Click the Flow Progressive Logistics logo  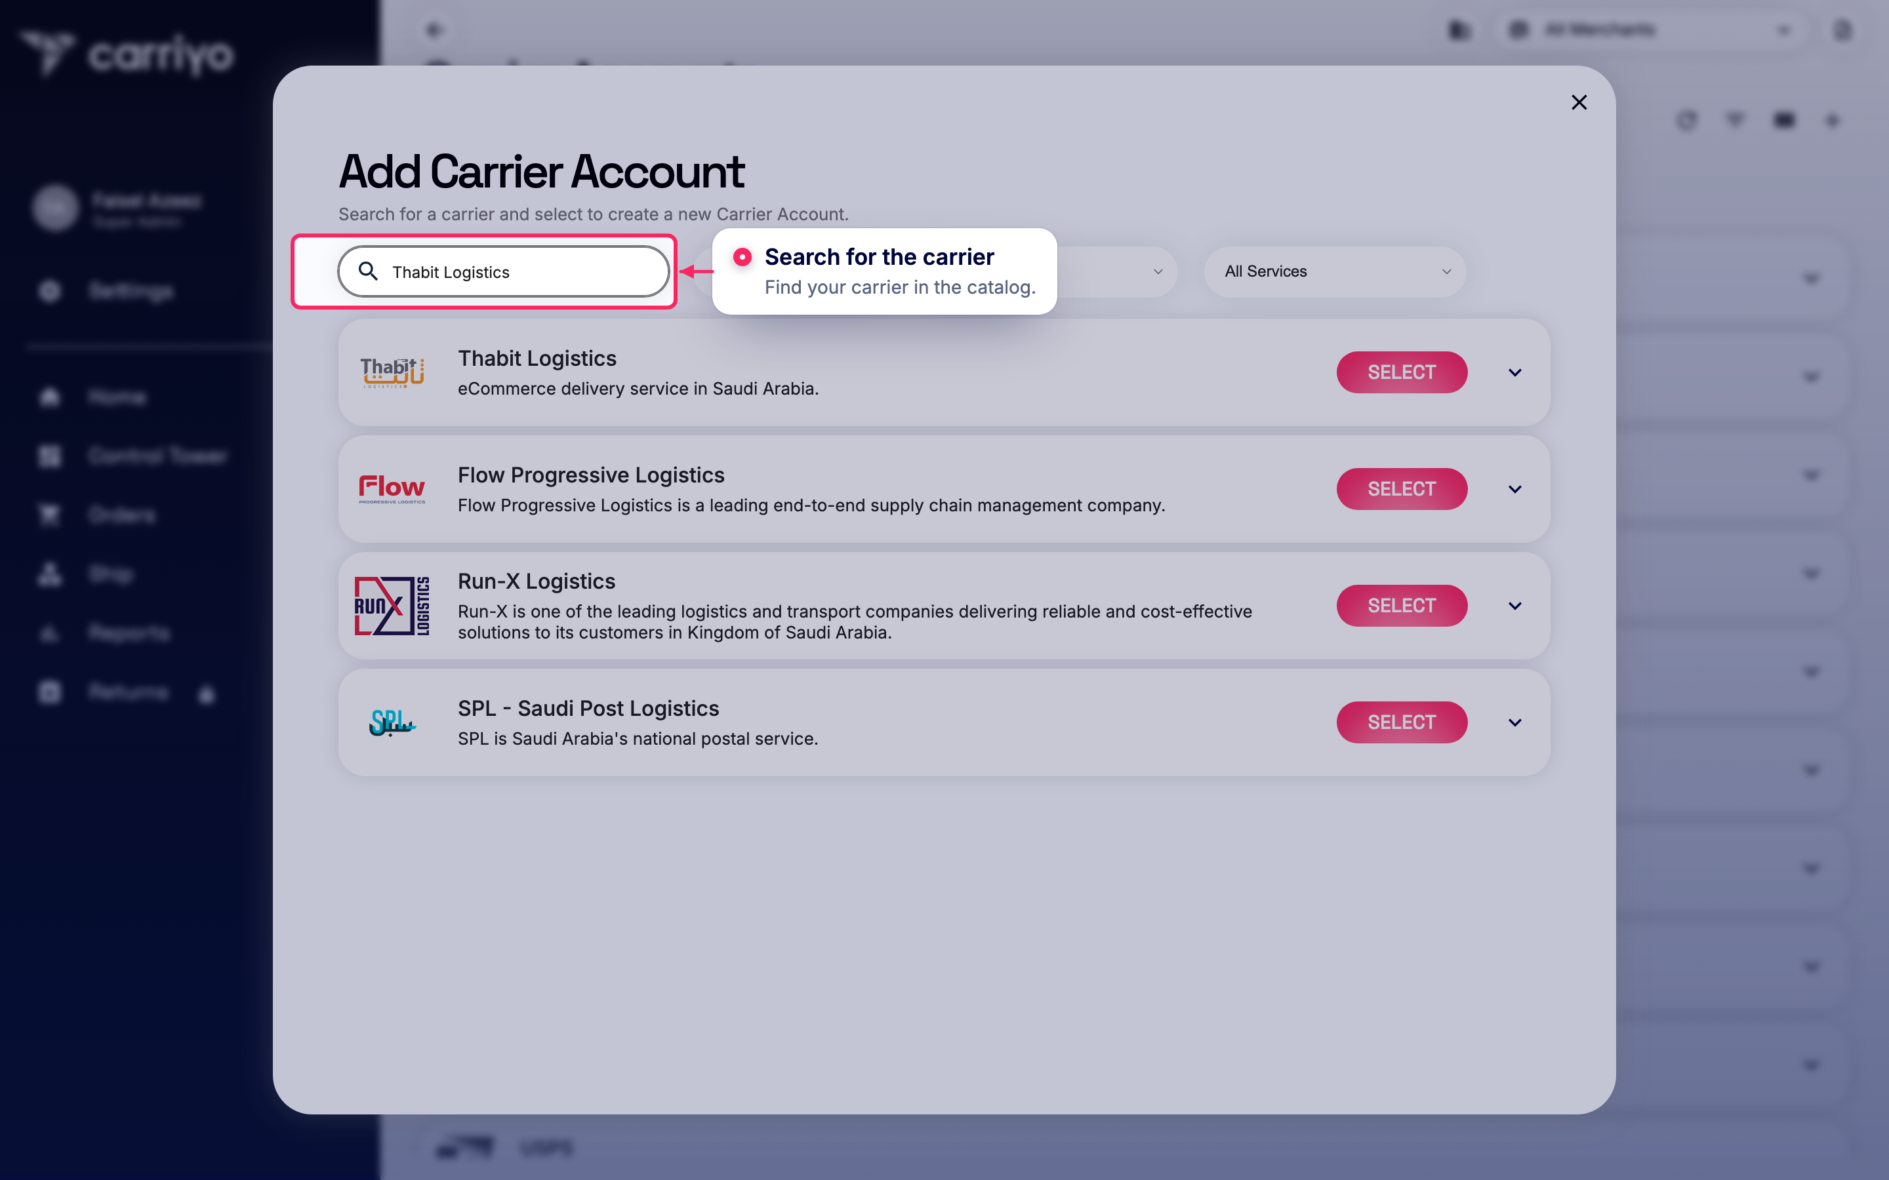click(392, 489)
